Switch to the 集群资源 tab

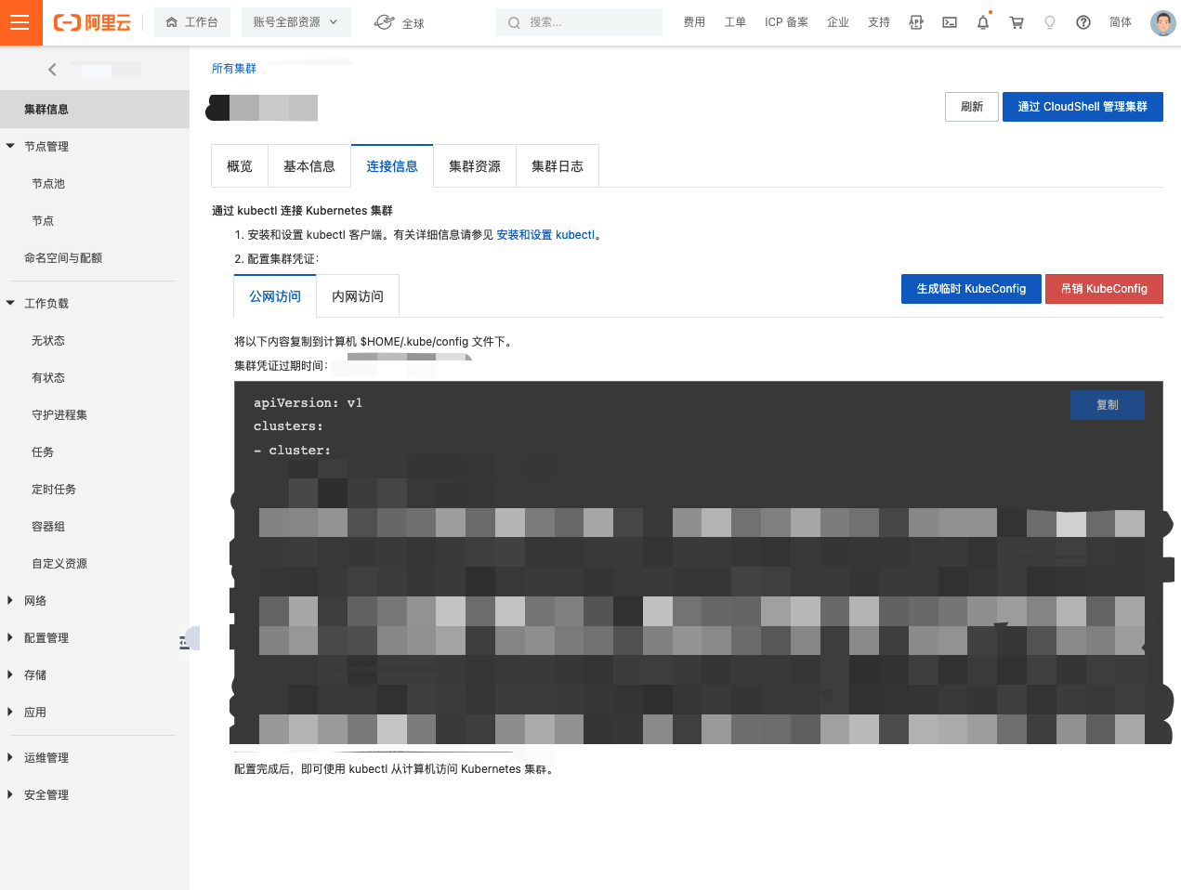(x=474, y=166)
